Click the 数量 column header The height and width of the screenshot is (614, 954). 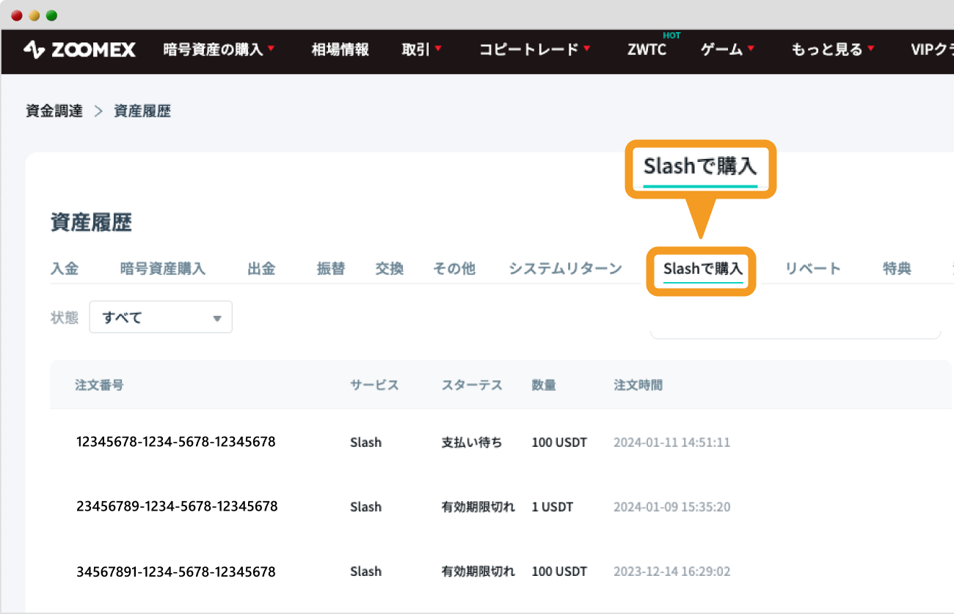(x=544, y=385)
